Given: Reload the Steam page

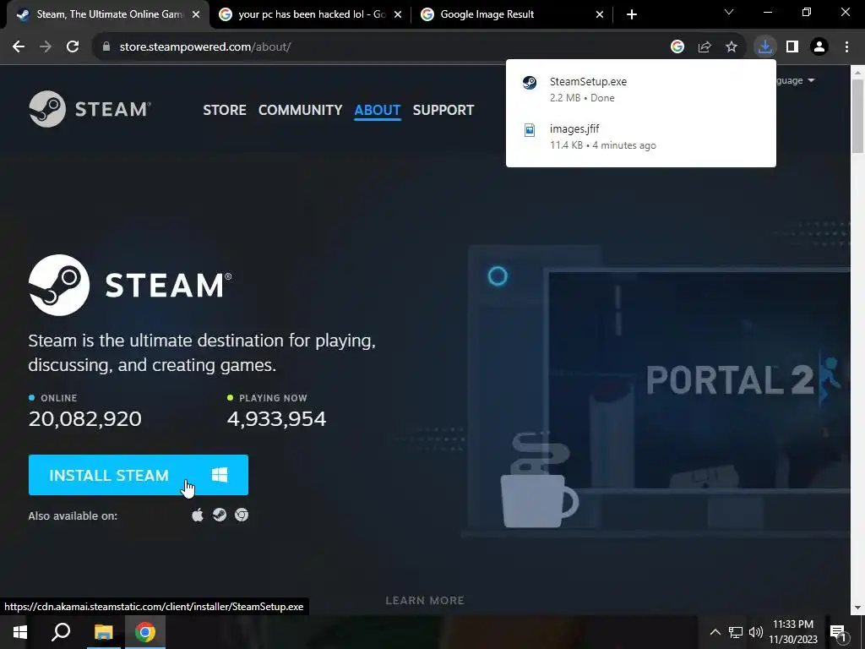Looking at the screenshot, I should [73, 47].
